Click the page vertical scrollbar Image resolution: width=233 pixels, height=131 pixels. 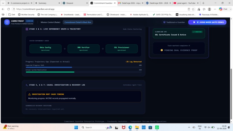[231, 94]
